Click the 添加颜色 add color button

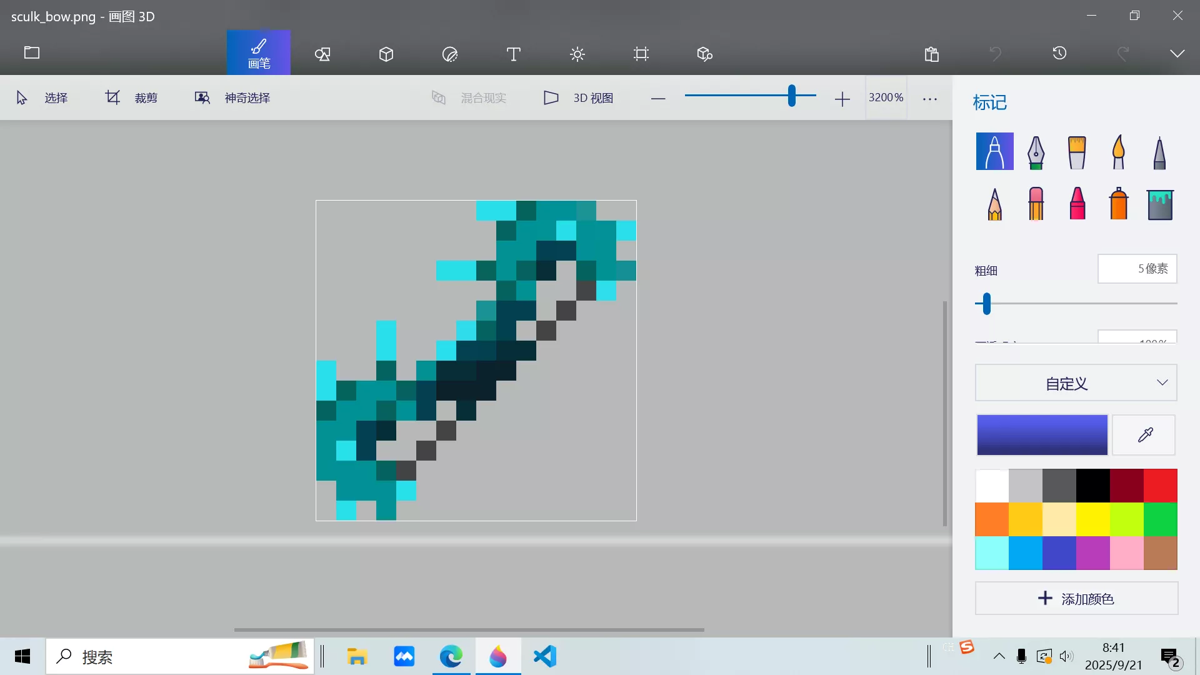coord(1076,598)
